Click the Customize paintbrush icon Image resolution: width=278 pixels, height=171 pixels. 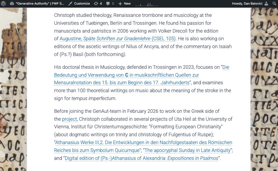coord(70,4)
